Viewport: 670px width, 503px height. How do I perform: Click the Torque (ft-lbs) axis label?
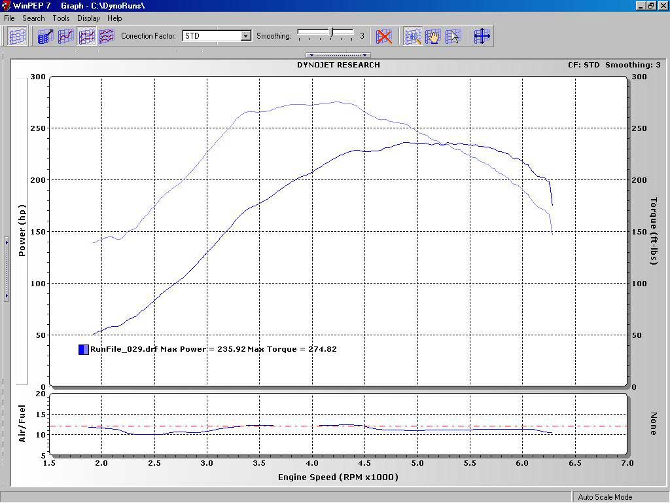click(x=654, y=231)
